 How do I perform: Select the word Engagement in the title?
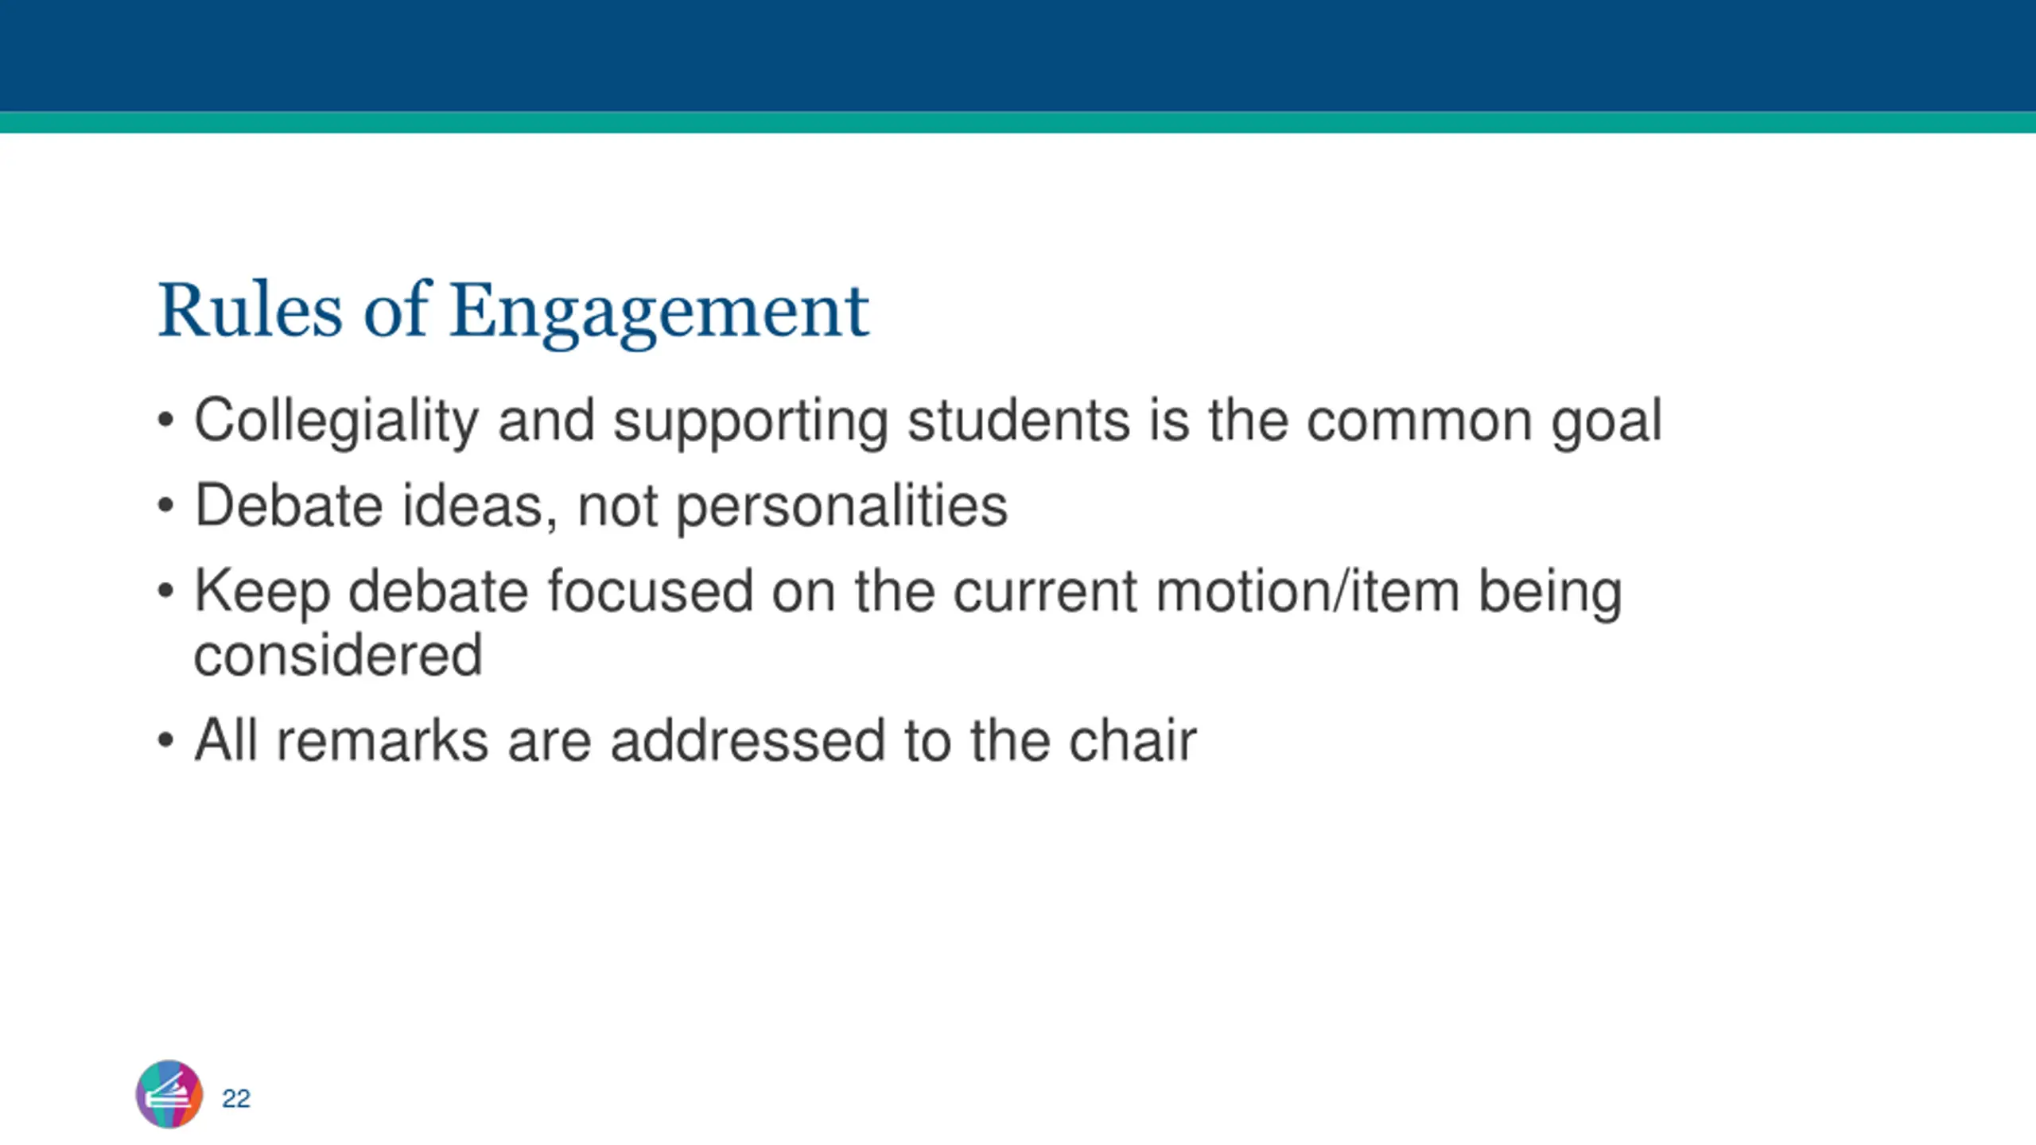pyautogui.click(x=659, y=313)
